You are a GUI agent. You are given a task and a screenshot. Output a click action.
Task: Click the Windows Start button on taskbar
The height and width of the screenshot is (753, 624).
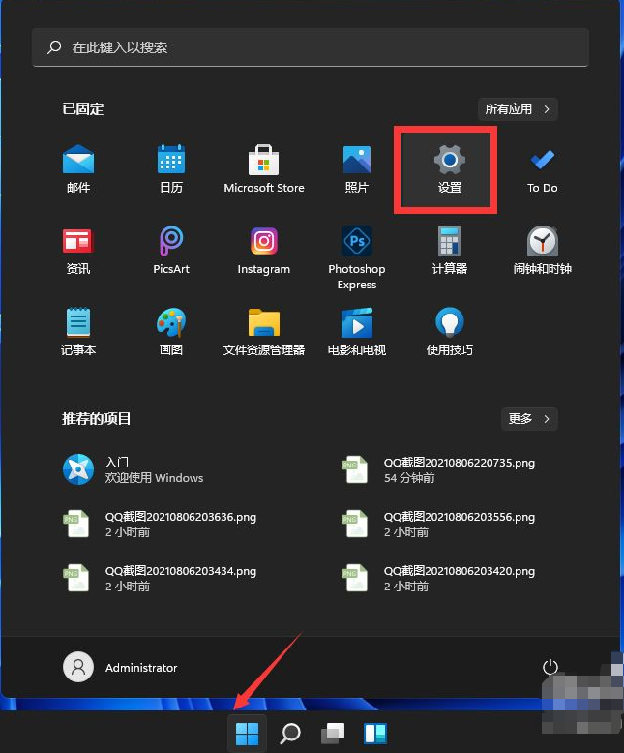coord(248,734)
